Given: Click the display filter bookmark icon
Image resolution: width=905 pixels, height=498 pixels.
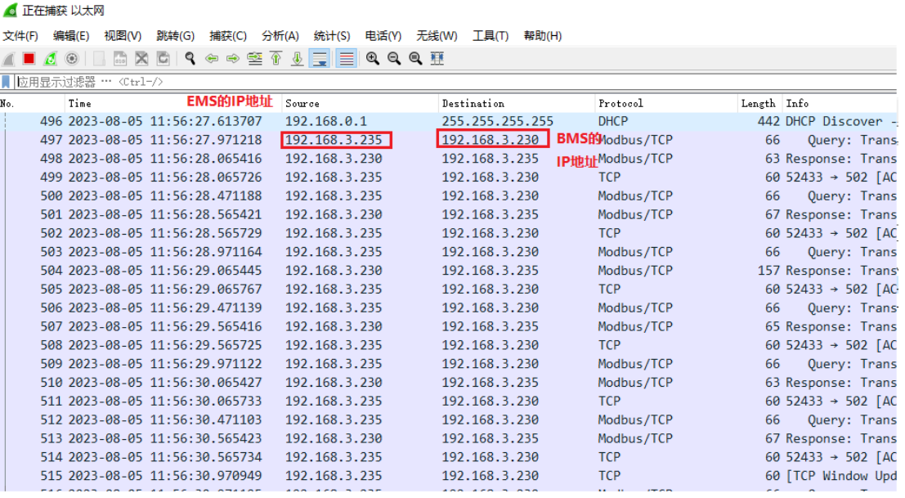Looking at the screenshot, I should [x=7, y=82].
